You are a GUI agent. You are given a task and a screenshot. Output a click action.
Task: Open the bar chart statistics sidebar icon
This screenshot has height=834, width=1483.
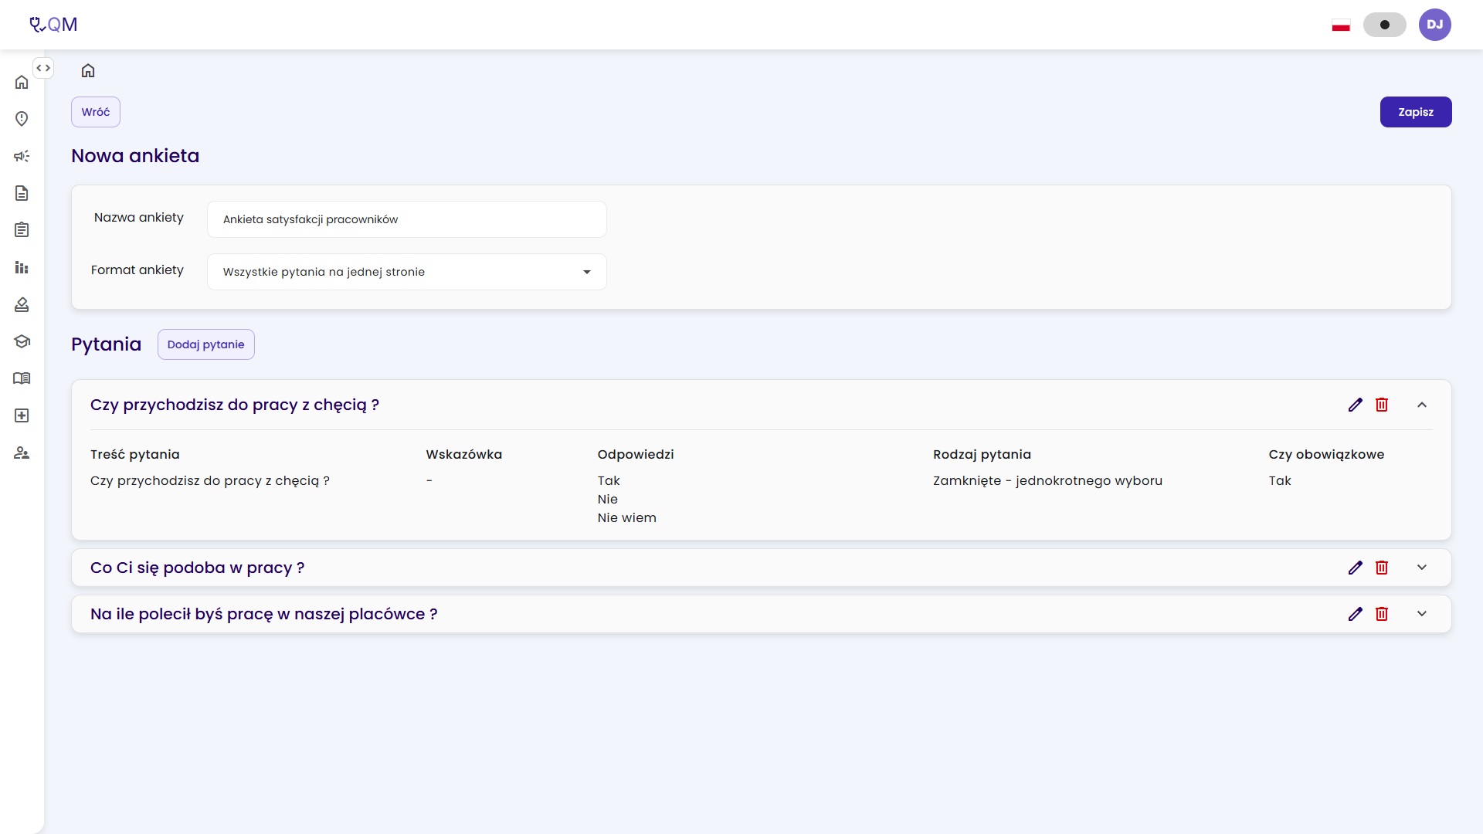[22, 267]
